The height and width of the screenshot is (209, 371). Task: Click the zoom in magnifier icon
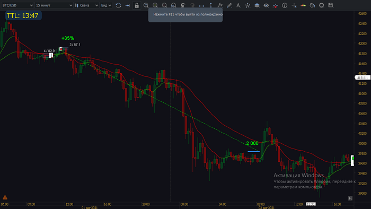click(x=155, y=5)
